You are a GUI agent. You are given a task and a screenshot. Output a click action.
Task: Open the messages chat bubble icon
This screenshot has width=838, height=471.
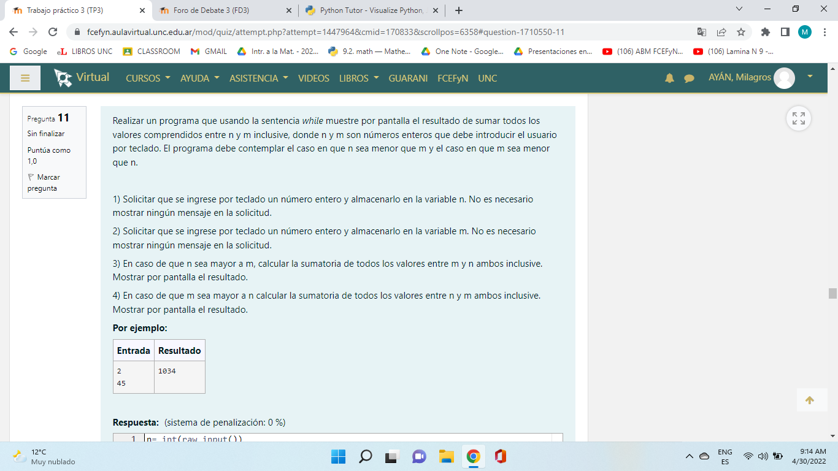(x=689, y=78)
